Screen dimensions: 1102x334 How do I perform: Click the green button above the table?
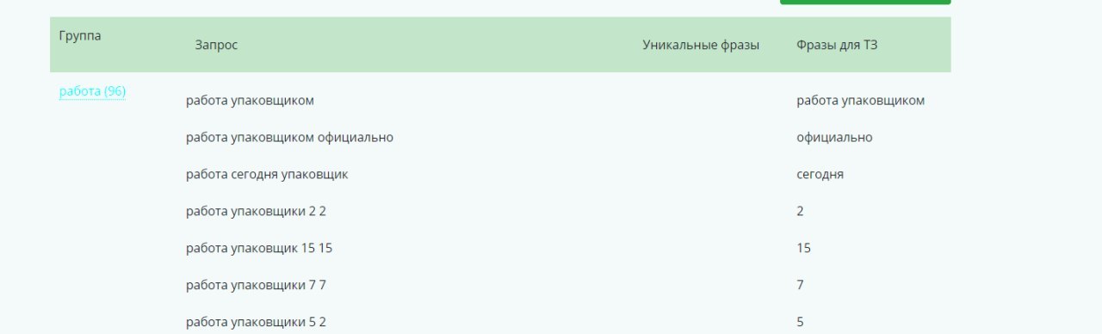pyautogui.click(x=865, y=2)
